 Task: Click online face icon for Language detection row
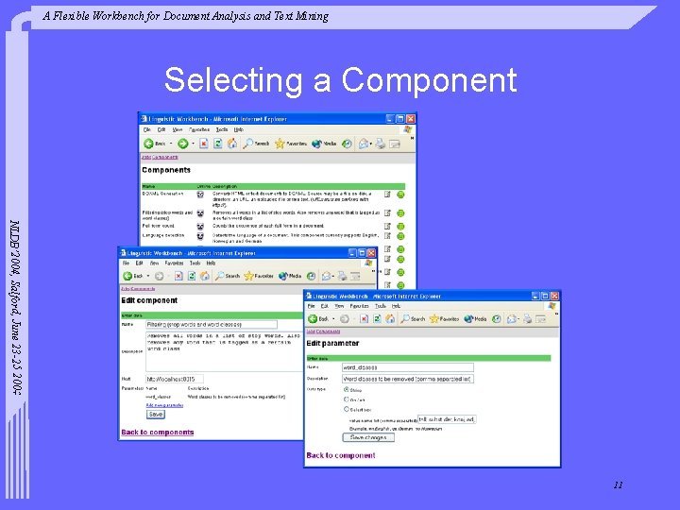(200, 236)
